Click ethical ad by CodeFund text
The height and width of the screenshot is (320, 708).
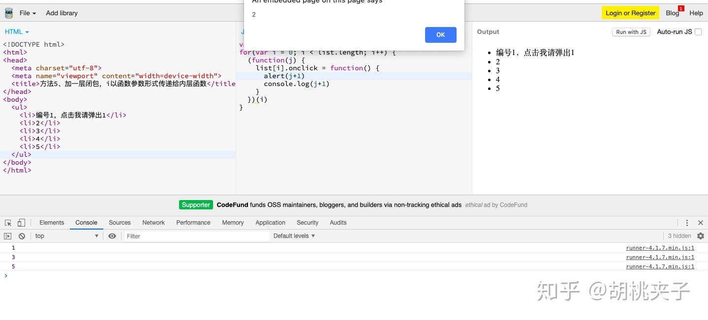coord(496,205)
